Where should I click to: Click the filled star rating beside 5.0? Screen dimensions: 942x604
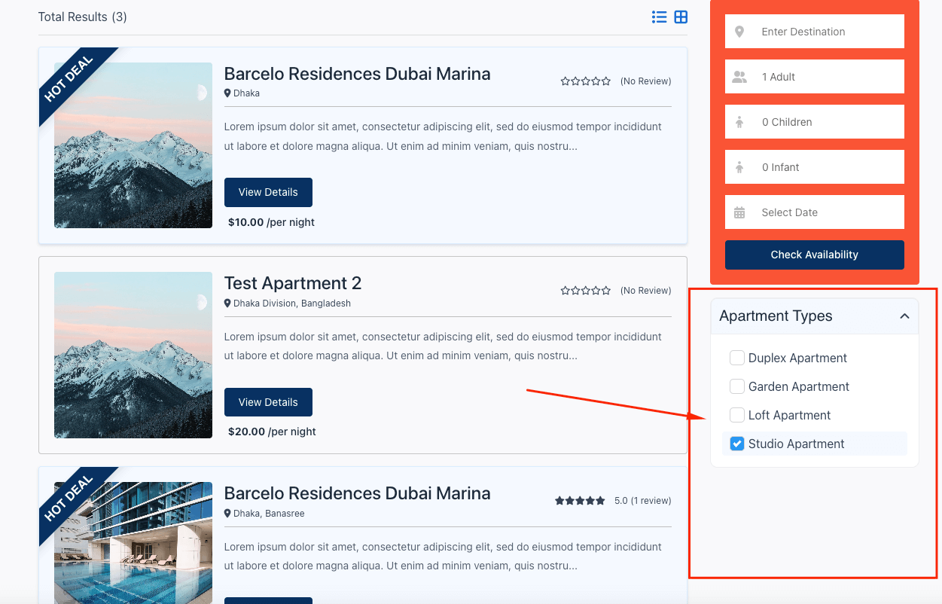pos(580,501)
